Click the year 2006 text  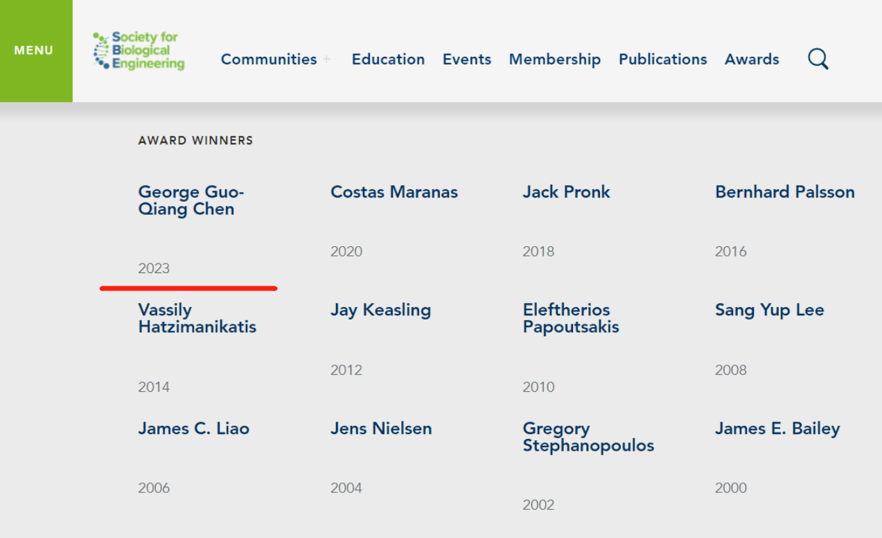pyautogui.click(x=154, y=488)
